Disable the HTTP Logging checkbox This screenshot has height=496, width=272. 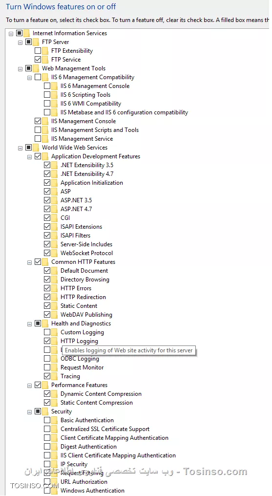[47, 341]
